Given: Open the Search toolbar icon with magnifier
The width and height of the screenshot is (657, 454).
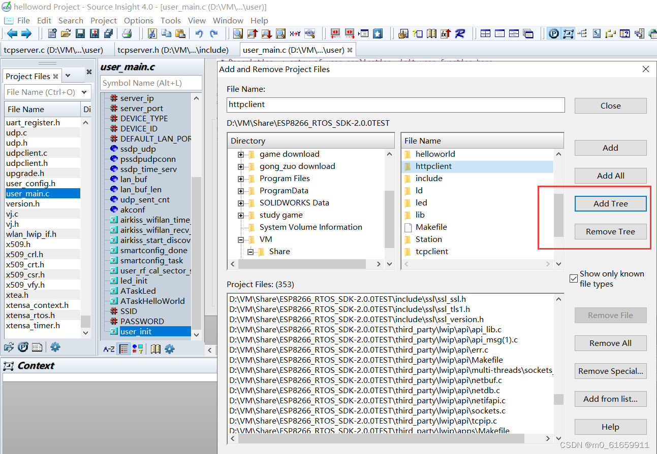Looking at the screenshot, I should [237, 33].
